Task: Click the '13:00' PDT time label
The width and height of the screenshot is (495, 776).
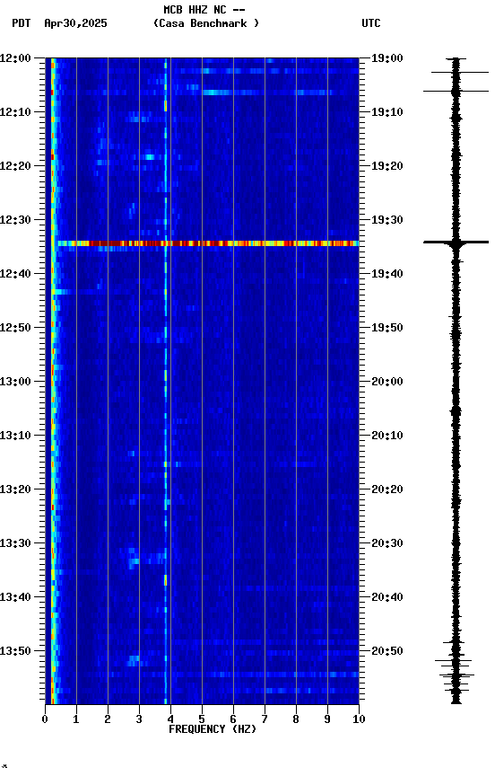Action: click(15, 382)
